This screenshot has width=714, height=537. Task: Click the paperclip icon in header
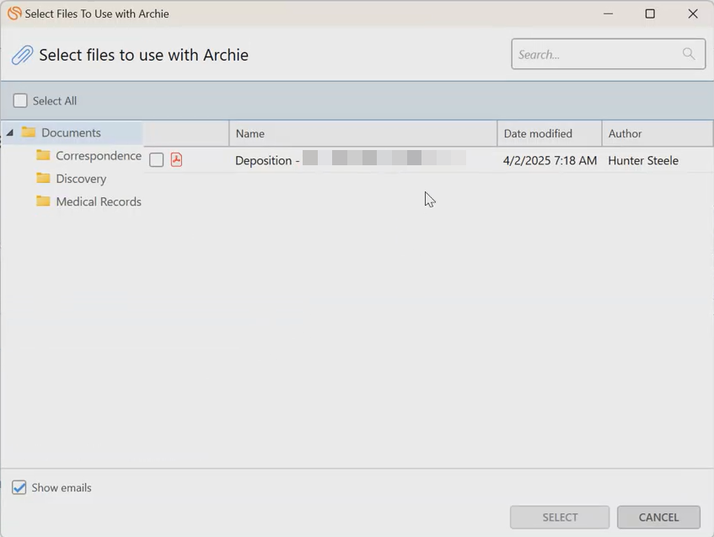[22, 56]
